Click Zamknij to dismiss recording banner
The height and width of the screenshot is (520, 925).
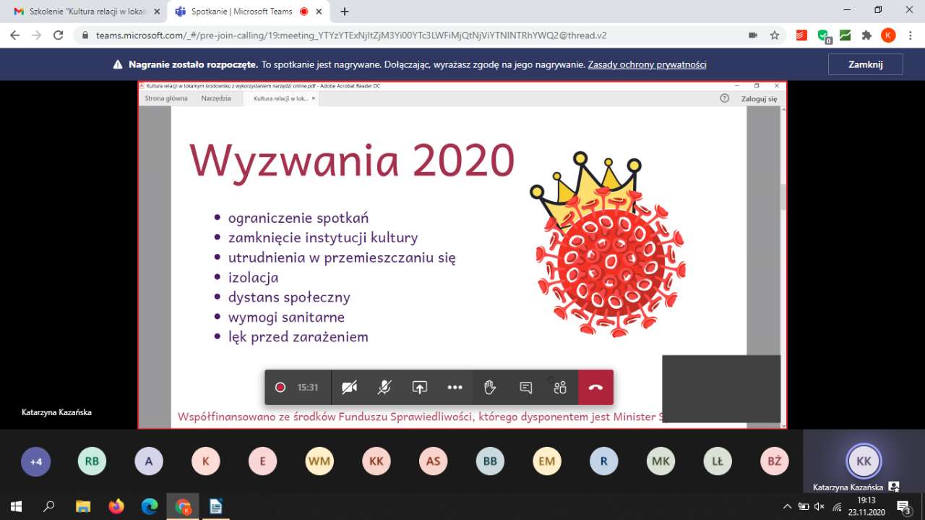tap(865, 64)
